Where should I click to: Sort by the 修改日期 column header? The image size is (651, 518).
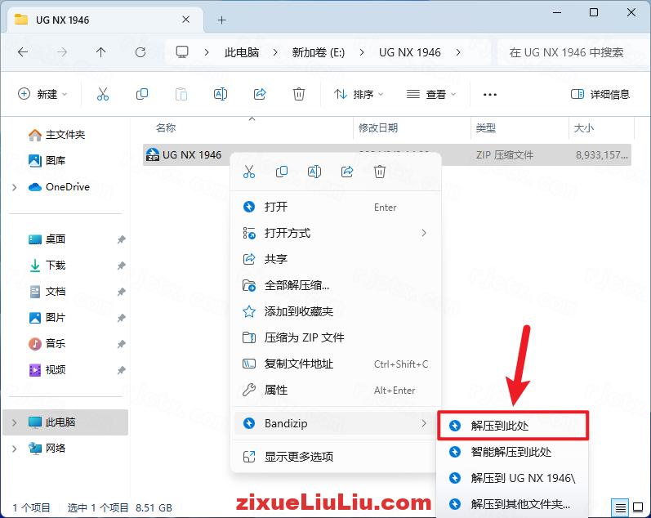coord(378,128)
